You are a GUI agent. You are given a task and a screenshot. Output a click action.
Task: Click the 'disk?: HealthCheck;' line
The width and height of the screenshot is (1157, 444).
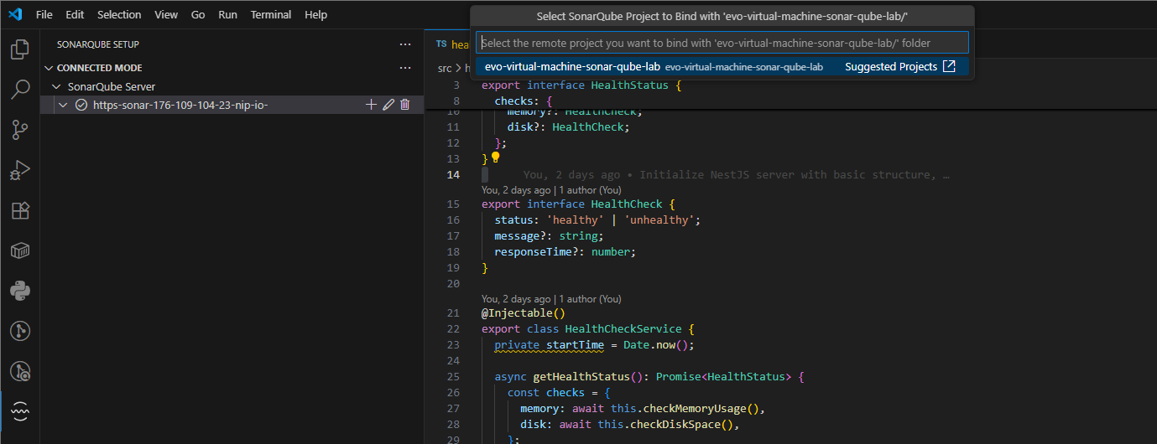pos(568,127)
